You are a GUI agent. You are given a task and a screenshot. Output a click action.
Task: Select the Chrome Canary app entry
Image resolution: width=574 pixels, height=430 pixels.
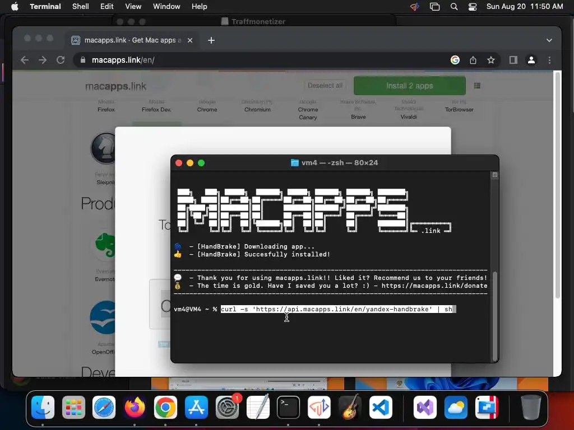(x=308, y=113)
